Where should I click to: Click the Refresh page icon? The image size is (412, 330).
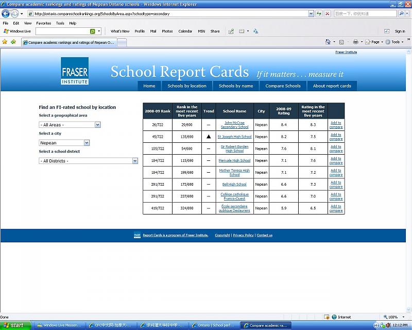click(318, 14)
